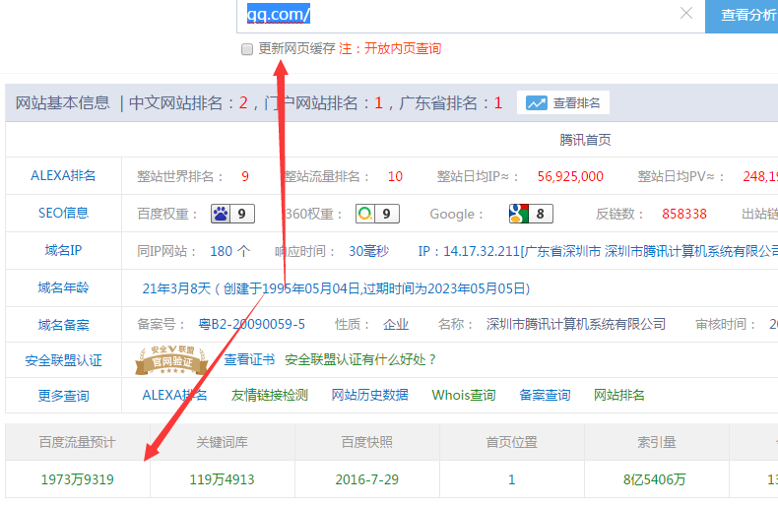Open the 备案查询 link
778x506 pixels.
[x=545, y=395]
